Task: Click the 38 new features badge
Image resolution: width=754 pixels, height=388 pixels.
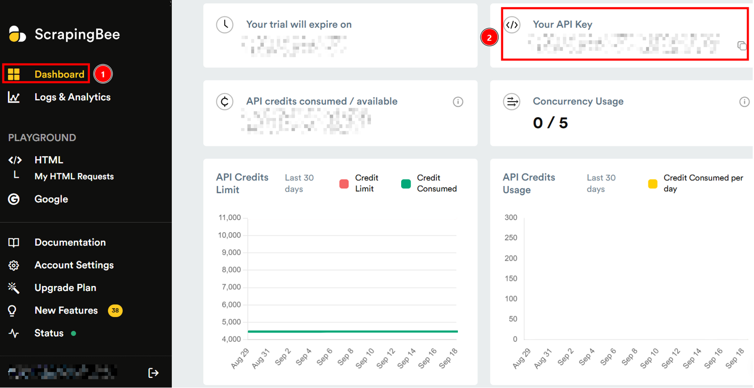Action: 115,311
